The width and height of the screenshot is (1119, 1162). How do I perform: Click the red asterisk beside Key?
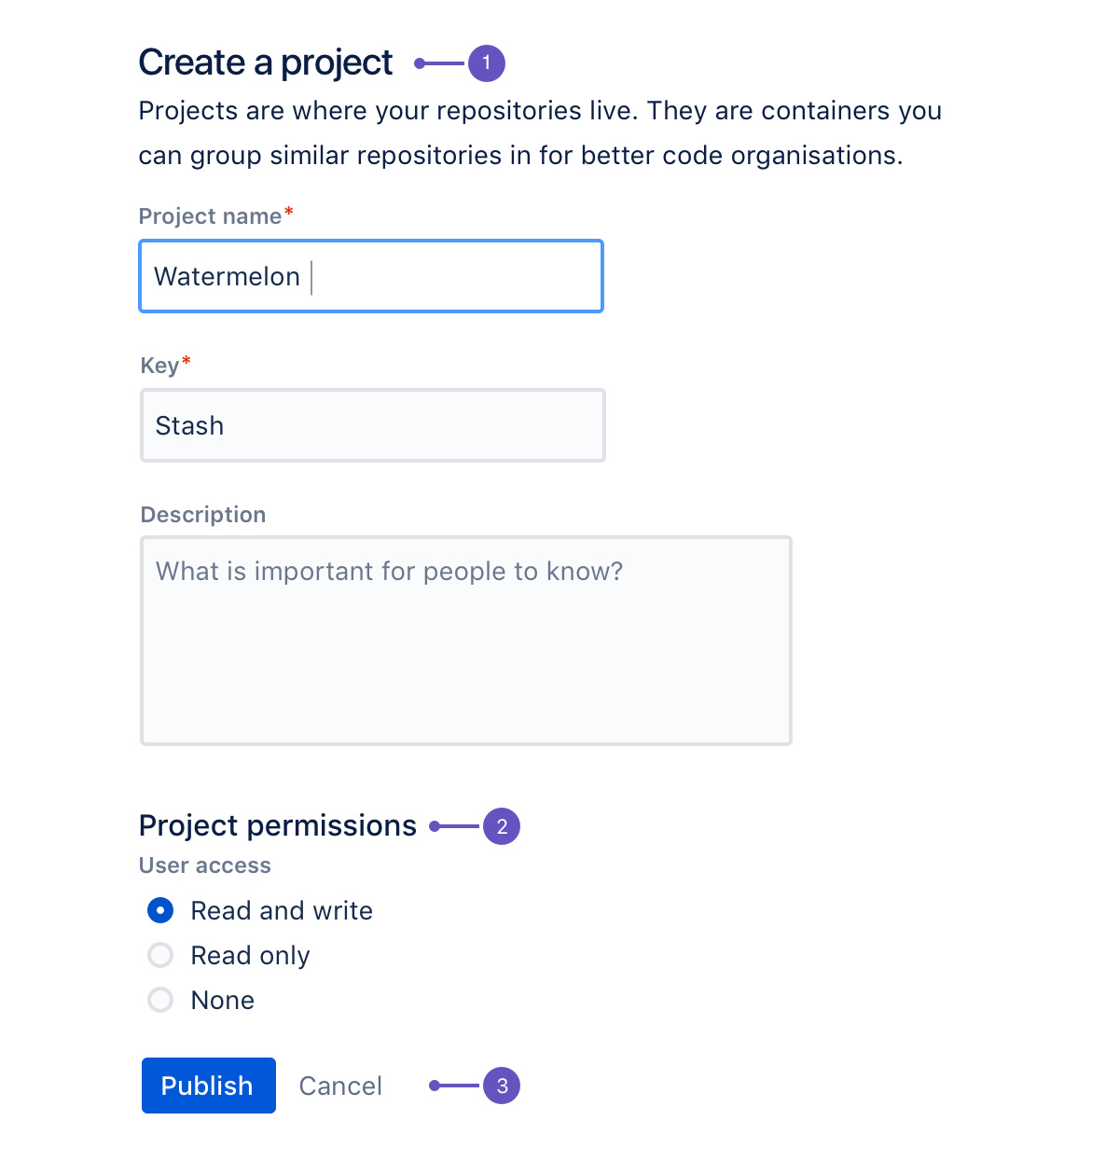point(186,361)
